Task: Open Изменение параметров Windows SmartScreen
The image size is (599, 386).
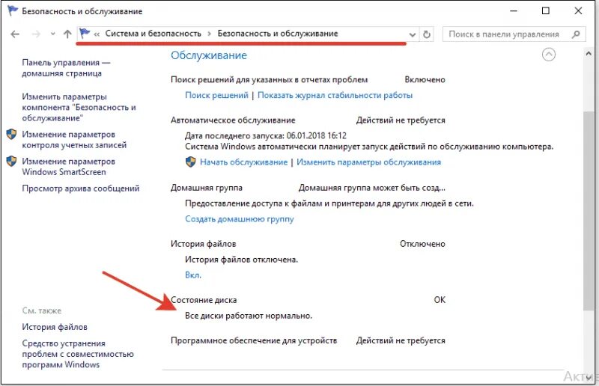Action: pos(68,167)
